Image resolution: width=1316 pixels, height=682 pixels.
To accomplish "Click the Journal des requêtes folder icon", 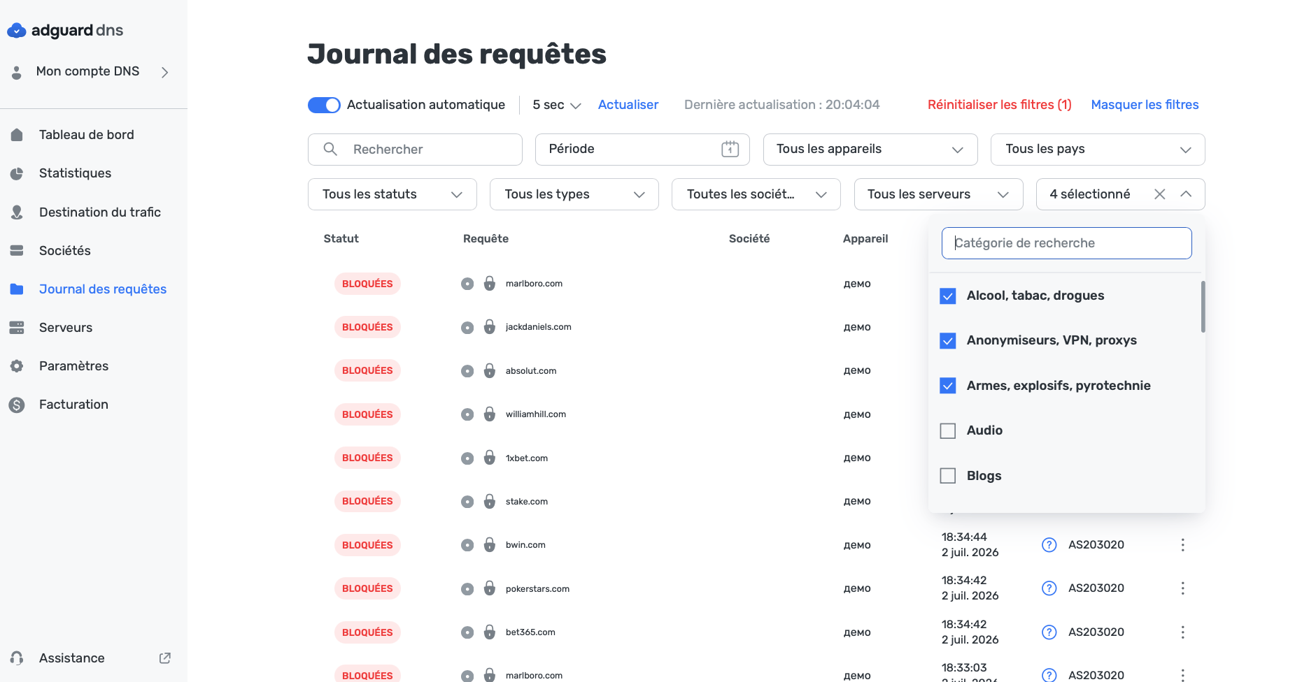I will click(x=17, y=289).
